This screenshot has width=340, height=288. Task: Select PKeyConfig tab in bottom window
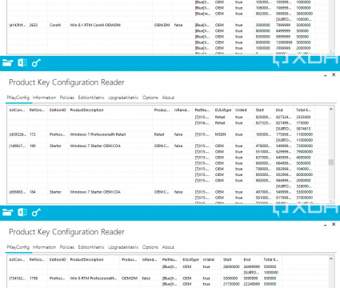(18, 247)
